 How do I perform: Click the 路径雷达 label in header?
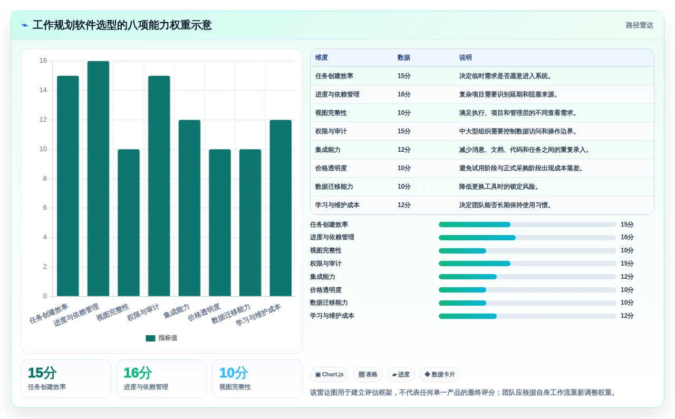[x=639, y=25]
